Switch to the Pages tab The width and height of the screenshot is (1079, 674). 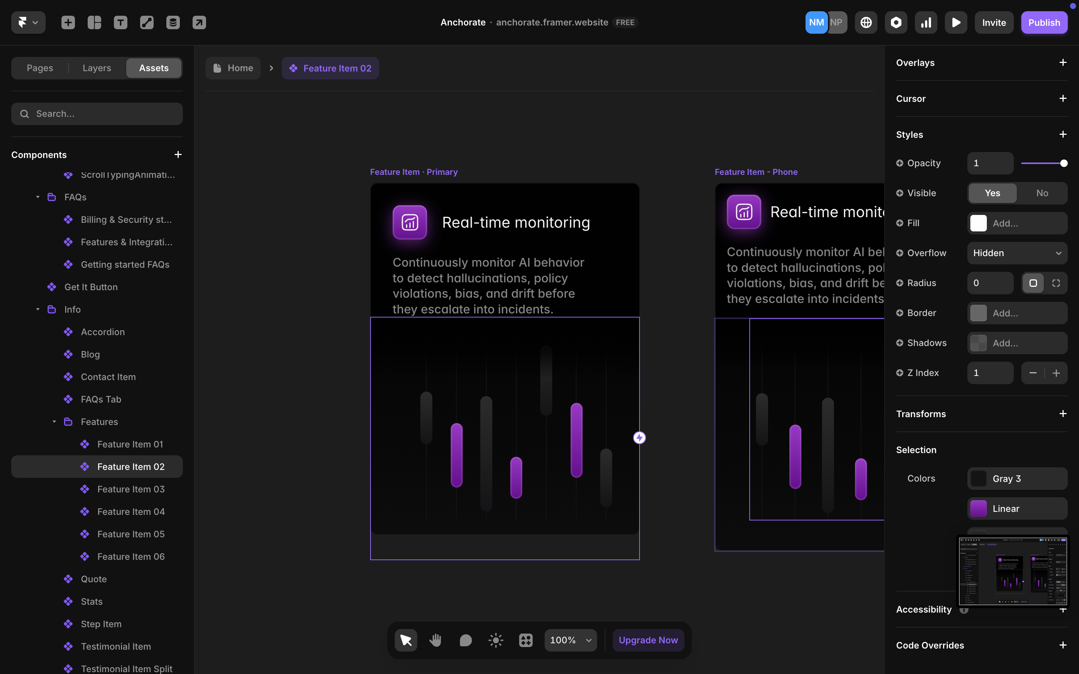coord(40,68)
